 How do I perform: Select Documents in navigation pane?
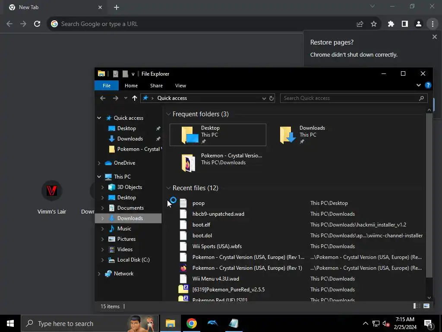130,208
